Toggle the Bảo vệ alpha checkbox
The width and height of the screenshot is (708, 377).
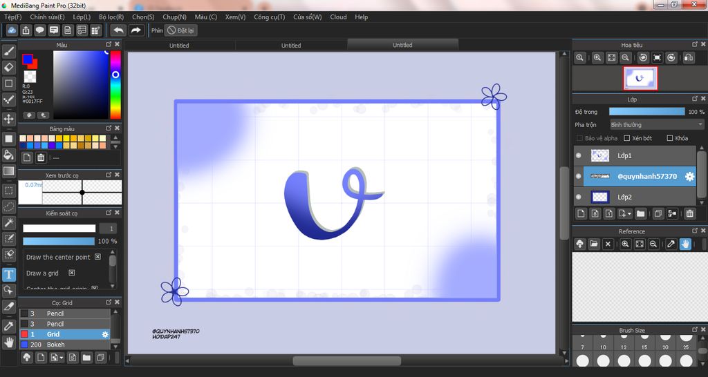(579, 138)
